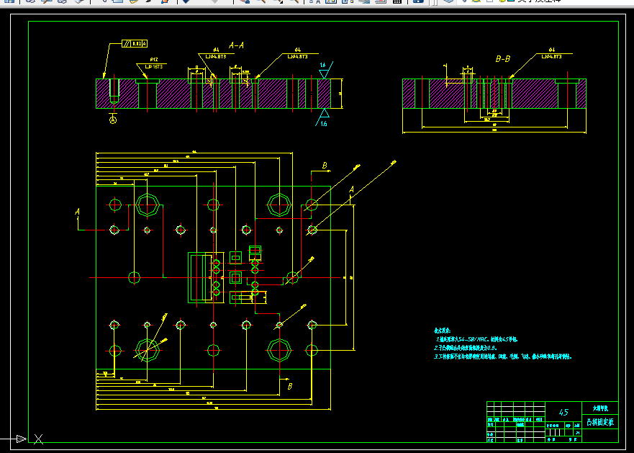Screen dimensions: 634x453
Task: Click the φ12 counterbore callout text
Action: pyautogui.click(x=154, y=60)
